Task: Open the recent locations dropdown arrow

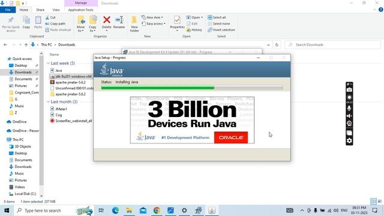Action: click(20, 45)
